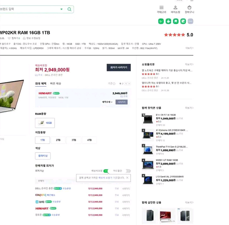229x225 pixels.
Task: Click the green blog share icon
Action: coord(161,21)
